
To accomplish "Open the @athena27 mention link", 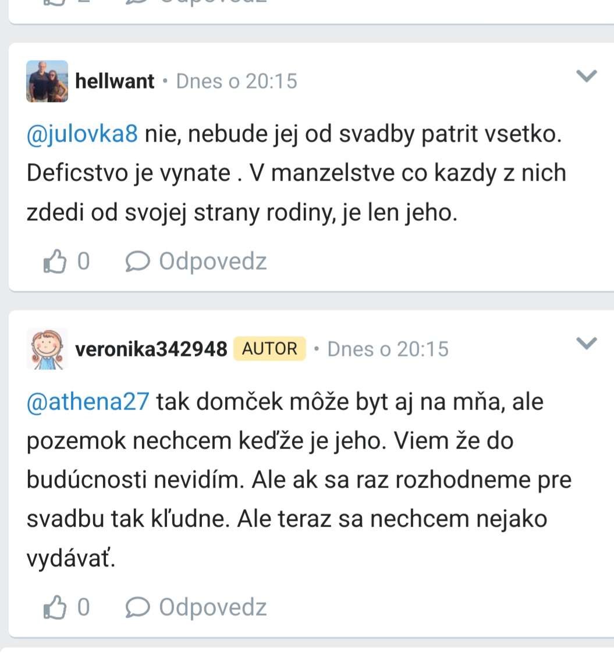I will click(x=88, y=402).
